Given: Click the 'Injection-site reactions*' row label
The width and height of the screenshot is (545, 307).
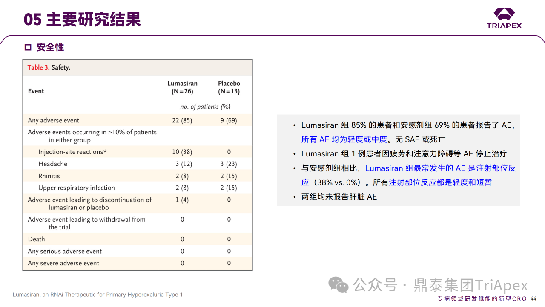Looking at the screenshot, I should point(72,152).
